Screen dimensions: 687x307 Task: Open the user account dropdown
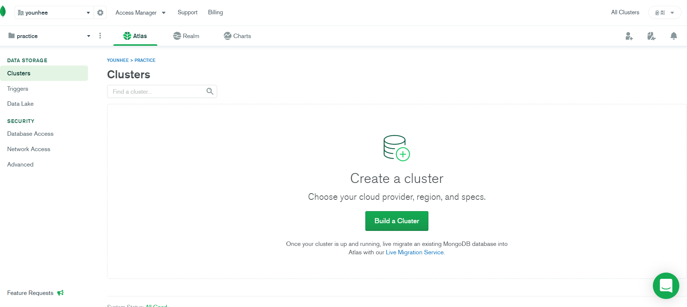pos(665,12)
